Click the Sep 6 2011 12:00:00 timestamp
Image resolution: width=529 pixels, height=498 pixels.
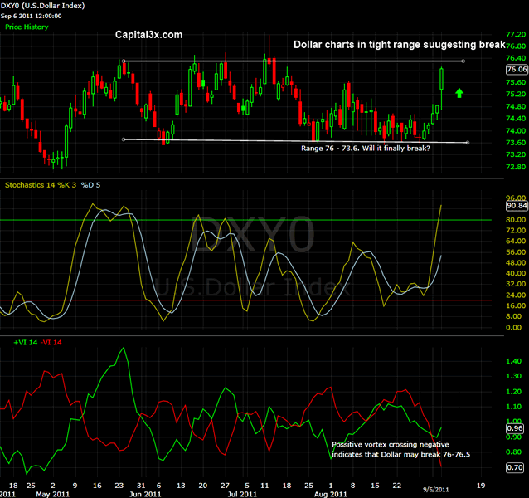click(31, 16)
